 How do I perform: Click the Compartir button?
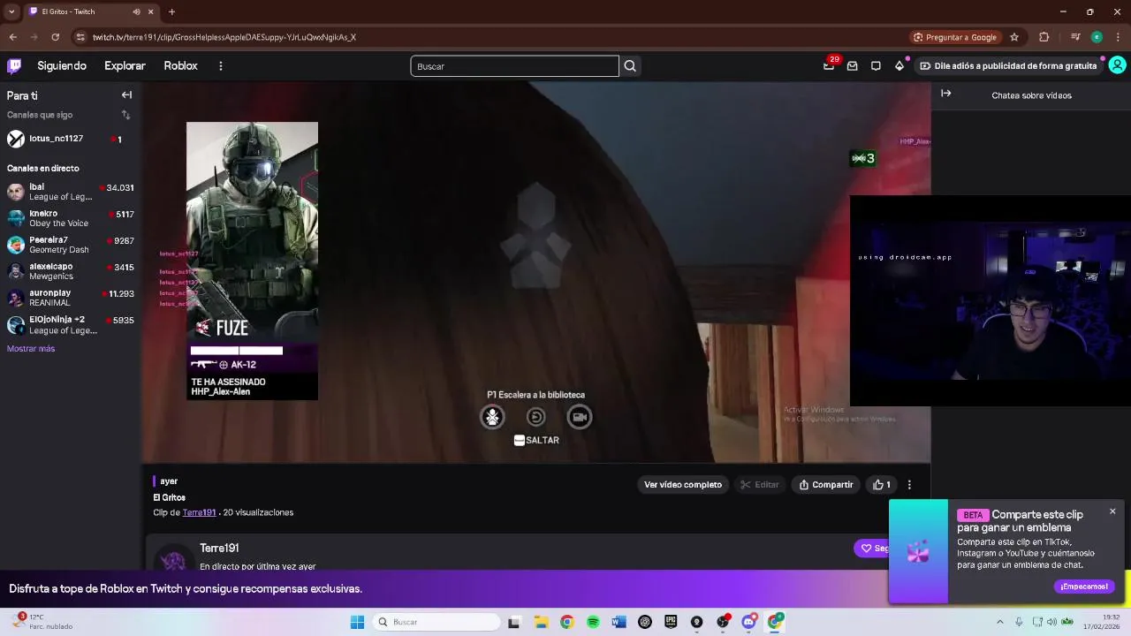pyautogui.click(x=826, y=484)
